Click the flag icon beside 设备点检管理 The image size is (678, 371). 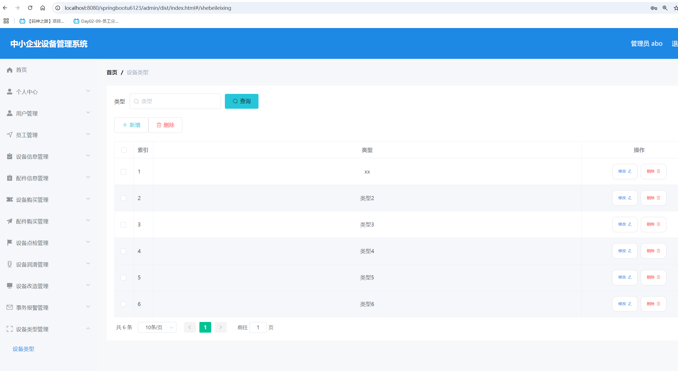[10, 243]
